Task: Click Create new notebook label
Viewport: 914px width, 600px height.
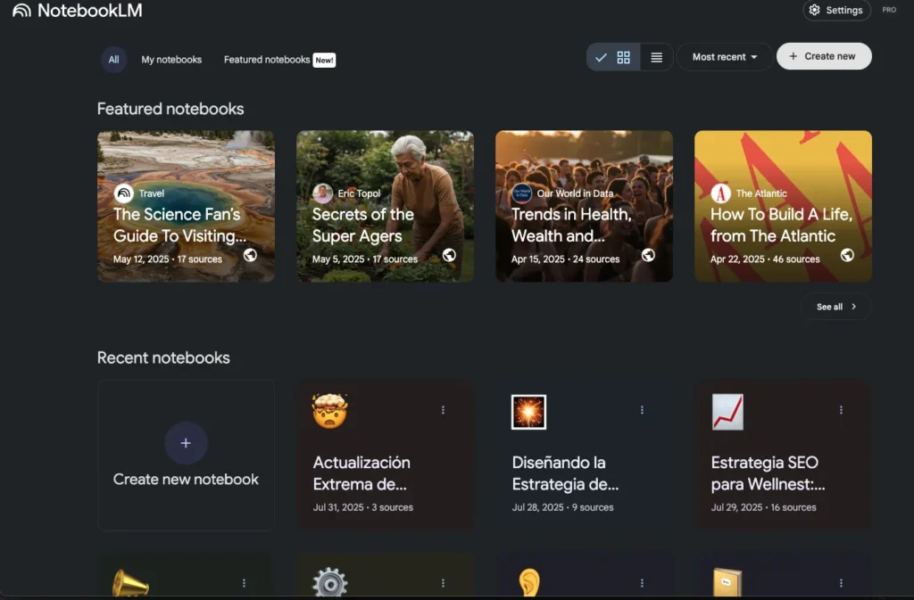Action: [186, 479]
